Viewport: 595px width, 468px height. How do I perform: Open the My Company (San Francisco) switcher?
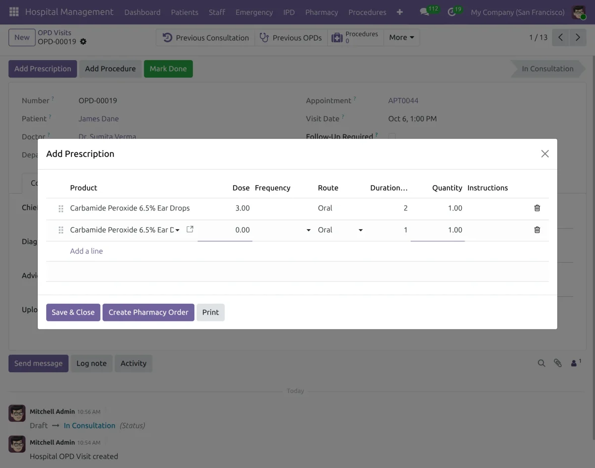coord(518,12)
